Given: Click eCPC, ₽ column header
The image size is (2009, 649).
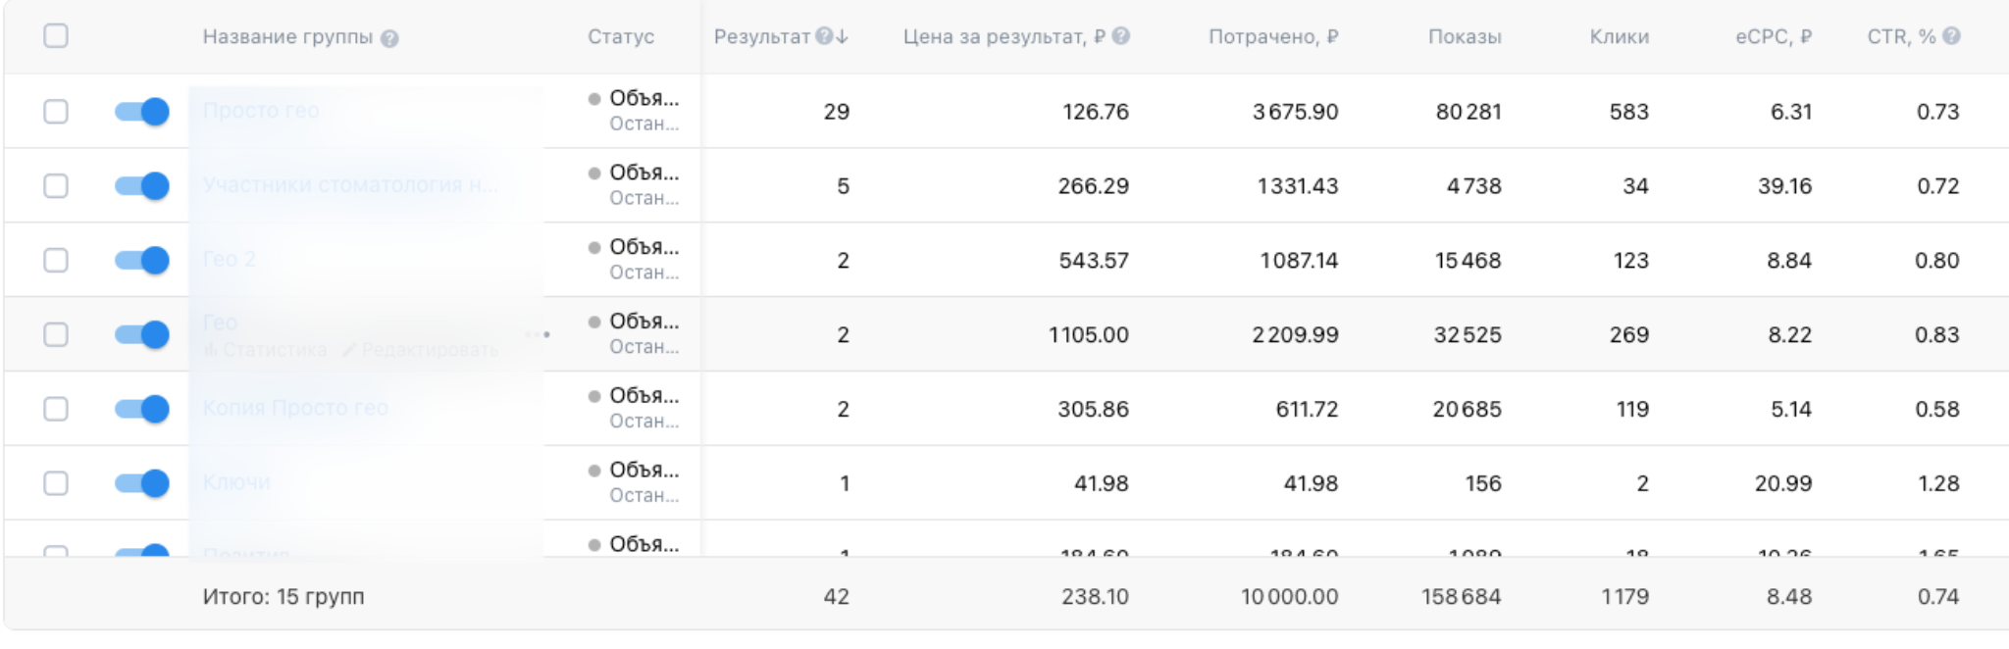Looking at the screenshot, I should 1773,37.
